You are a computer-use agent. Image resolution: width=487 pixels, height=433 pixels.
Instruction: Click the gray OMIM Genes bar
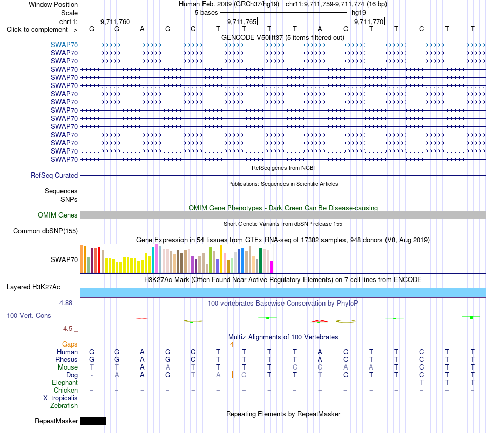click(283, 215)
